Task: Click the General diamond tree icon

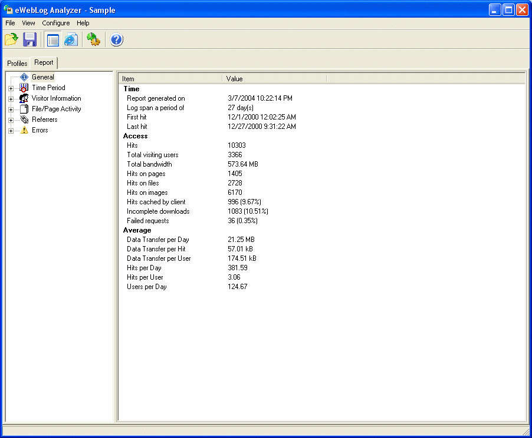Action: click(x=24, y=77)
